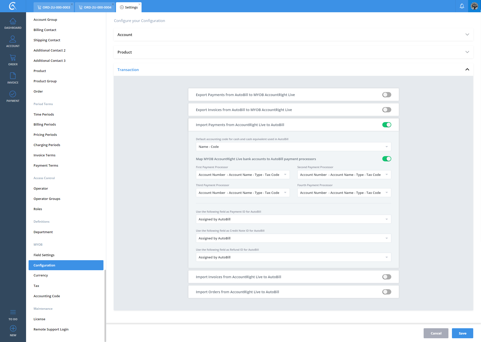Image resolution: width=481 pixels, height=342 pixels.
Task: Open First Payment Processor dropdown
Action: [x=243, y=175]
